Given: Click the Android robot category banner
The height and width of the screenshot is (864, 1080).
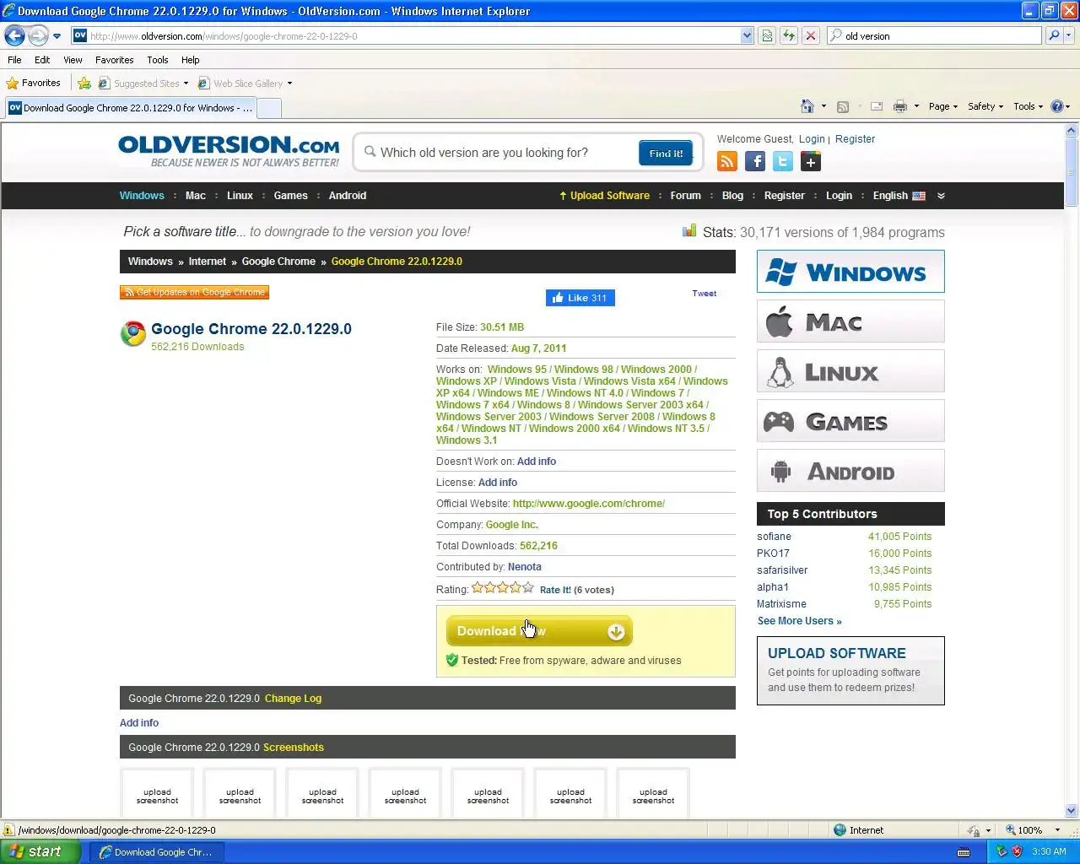Looking at the screenshot, I should (850, 471).
